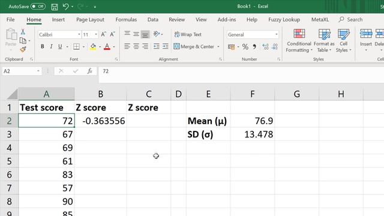Click the Decrease Indent icon
Viewport: 384px width, 216px height.
(156, 46)
